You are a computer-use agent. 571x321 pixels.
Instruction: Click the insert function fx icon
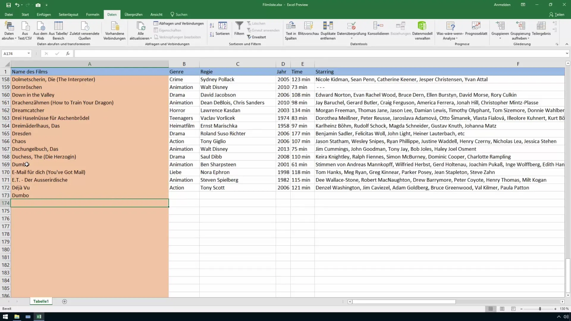pyautogui.click(x=68, y=53)
